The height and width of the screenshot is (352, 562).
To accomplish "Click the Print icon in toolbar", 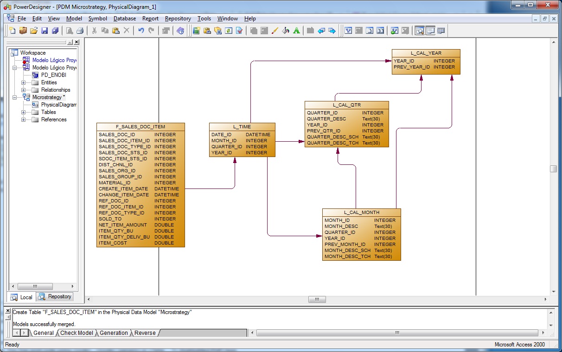I will (x=80, y=31).
